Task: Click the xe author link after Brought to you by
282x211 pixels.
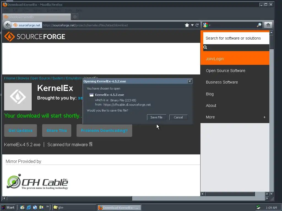Action: pos(80,98)
